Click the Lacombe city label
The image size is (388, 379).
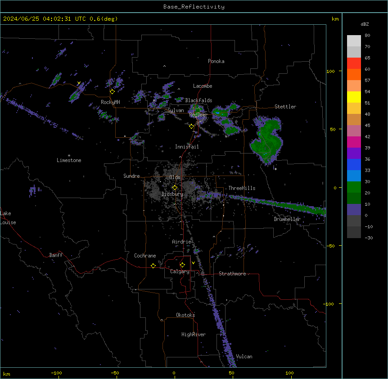pos(203,86)
